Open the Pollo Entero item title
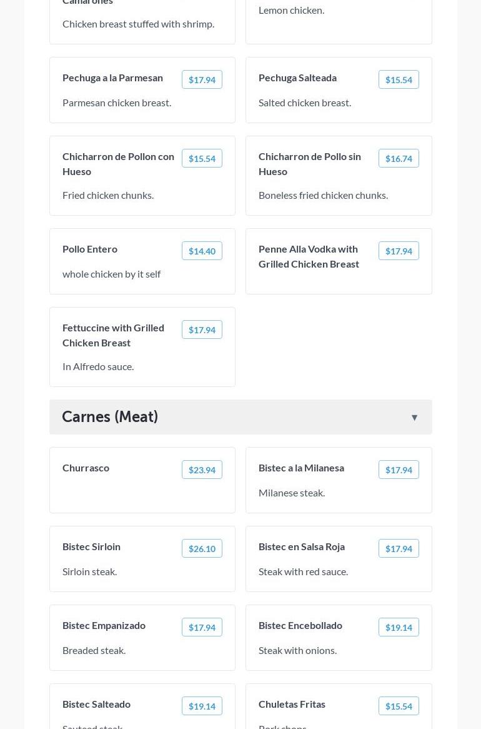Viewport: 481px width, 729px height. pyautogui.click(x=90, y=249)
